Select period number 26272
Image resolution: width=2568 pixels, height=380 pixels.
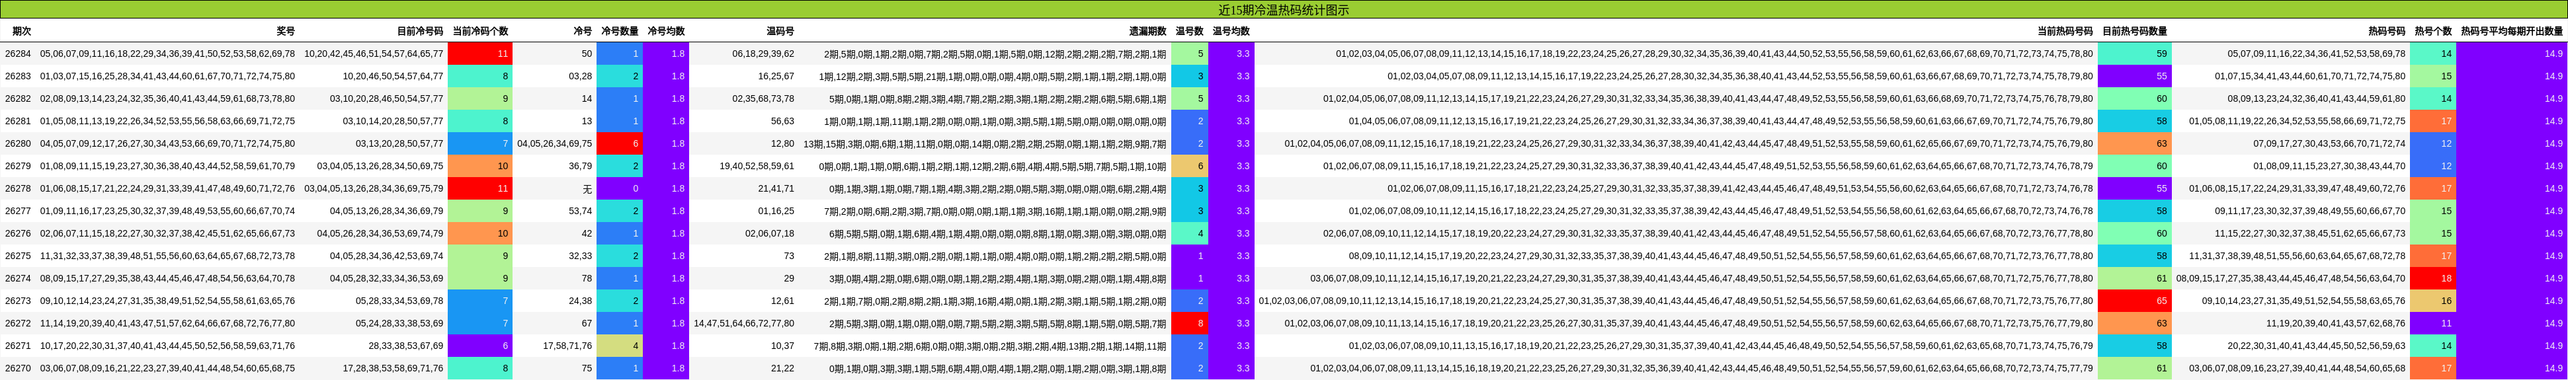(x=18, y=323)
